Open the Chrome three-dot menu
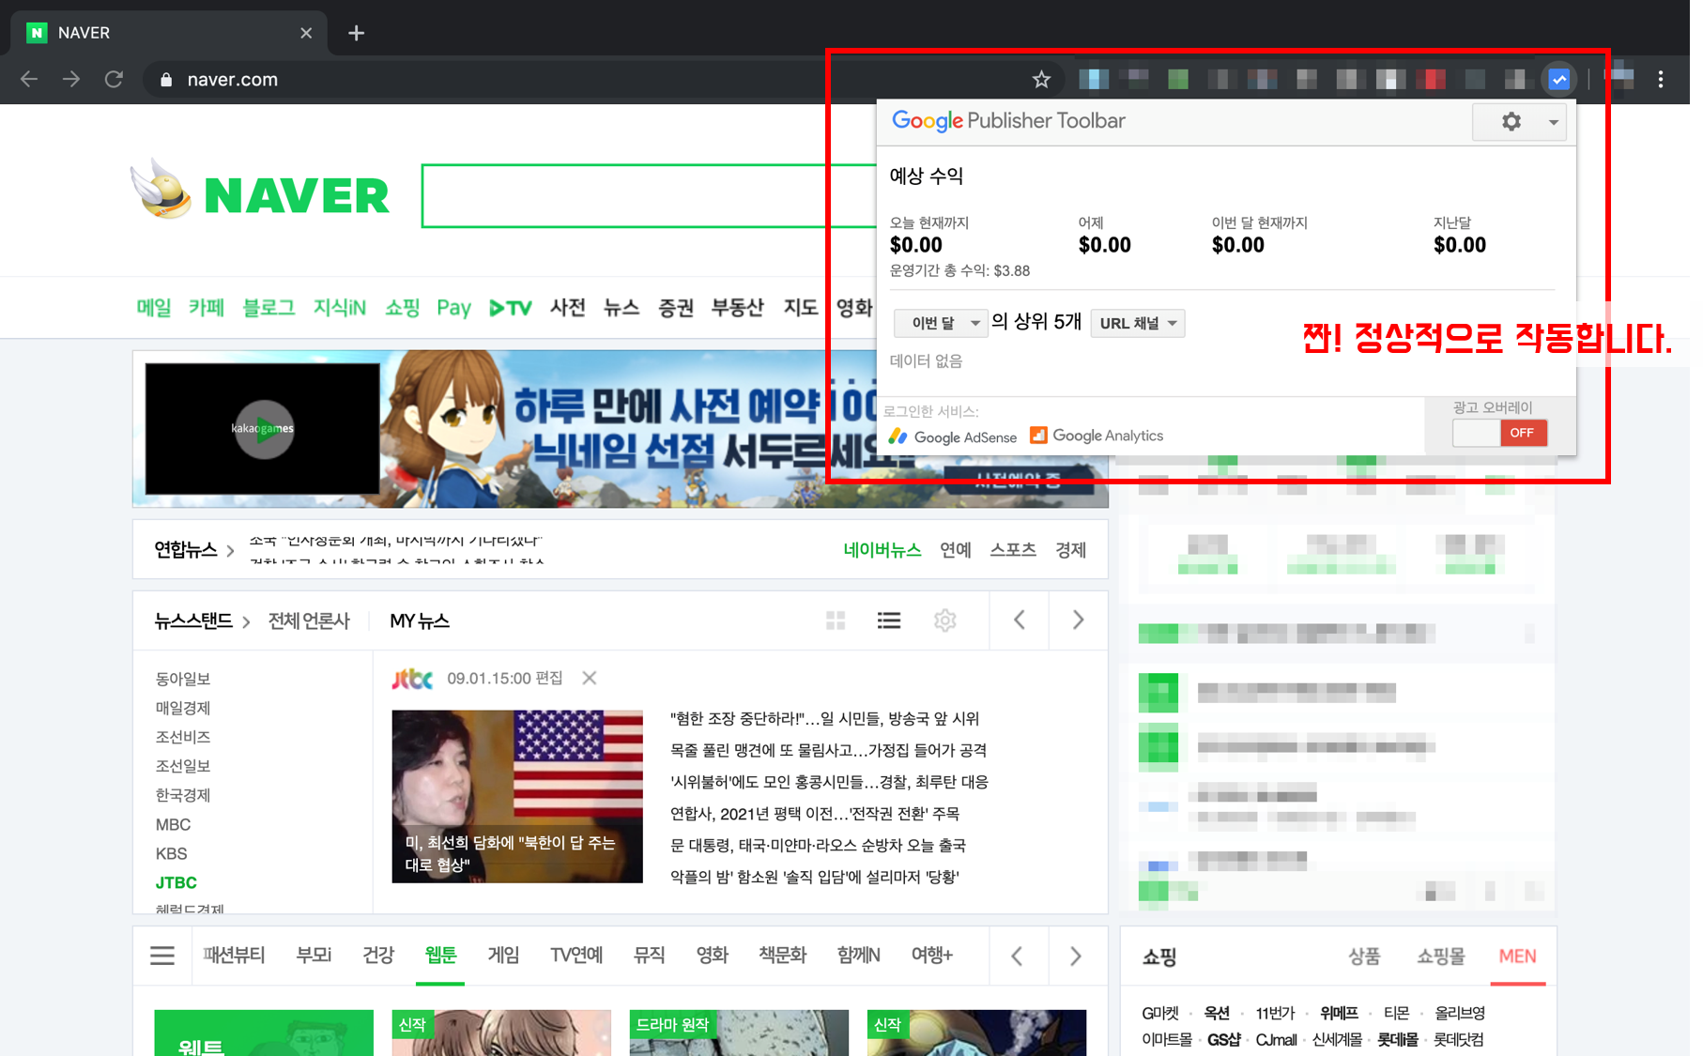Screen dimensions: 1703x1056 pyautogui.click(x=1661, y=80)
